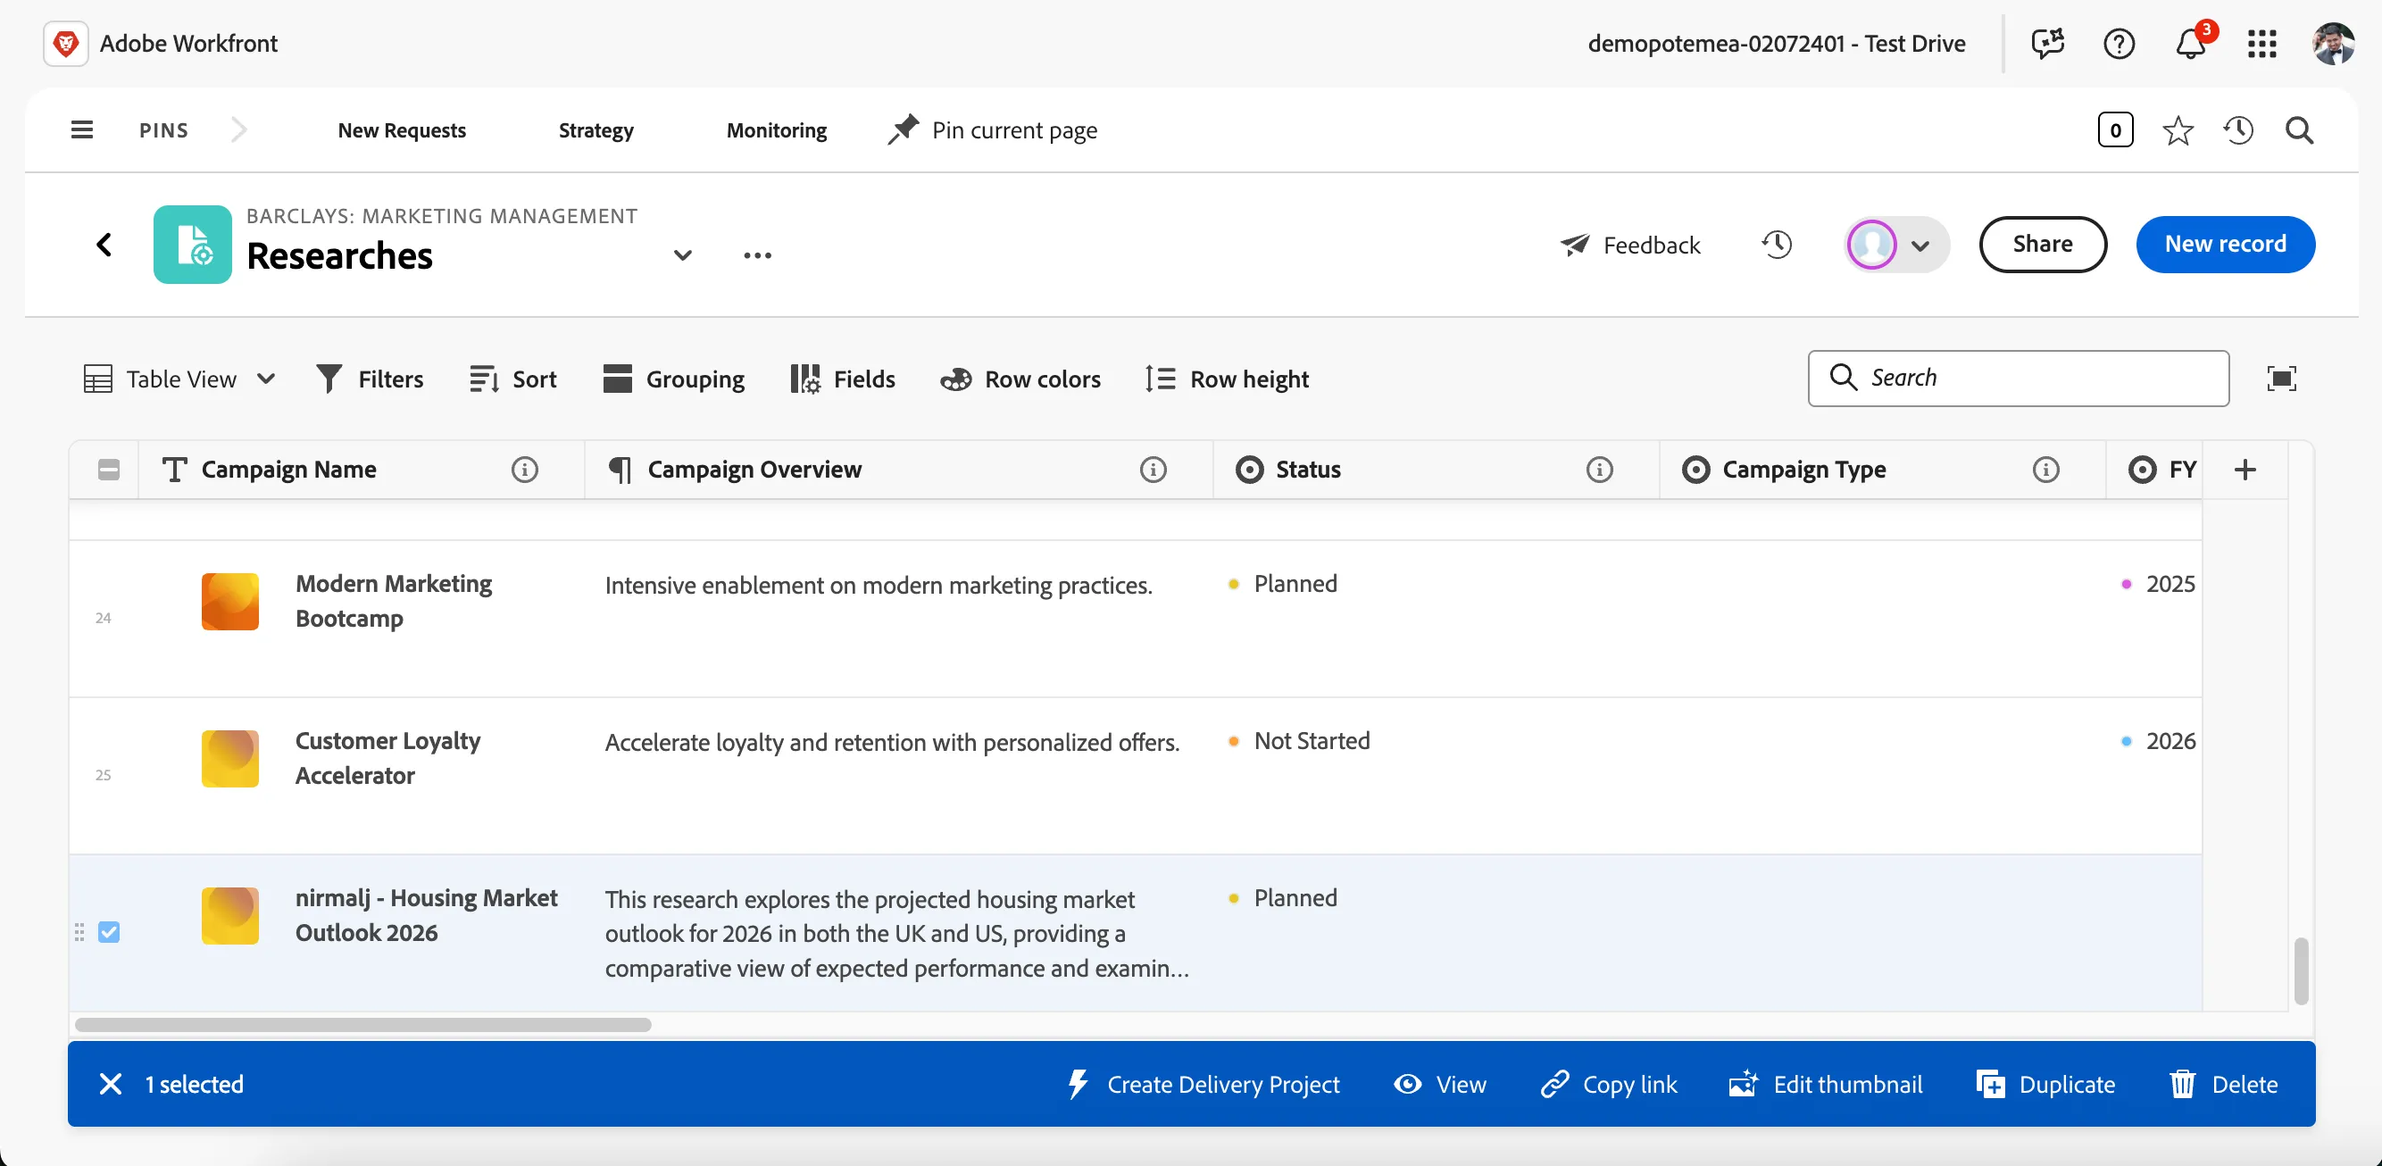
Task: Open recent items clock in pins bar
Action: pos(2238,130)
